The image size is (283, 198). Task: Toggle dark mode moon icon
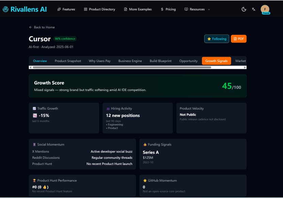tap(244, 9)
